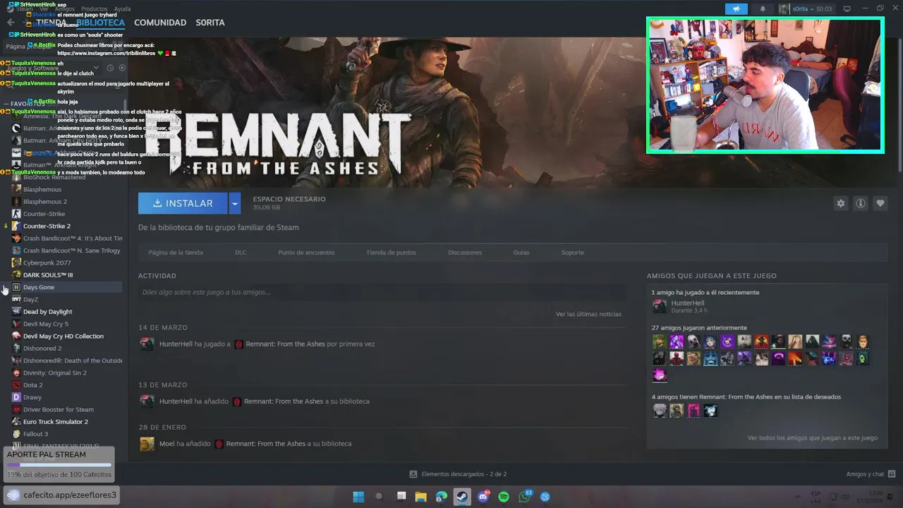Select Divinity: Original Sin 2
The height and width of the screenshot is (508, 903).
pyautogui.click(x=66, y=373)
